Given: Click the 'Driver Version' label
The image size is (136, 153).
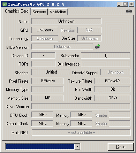Looking at the screenshot, I should pos(17,107).
